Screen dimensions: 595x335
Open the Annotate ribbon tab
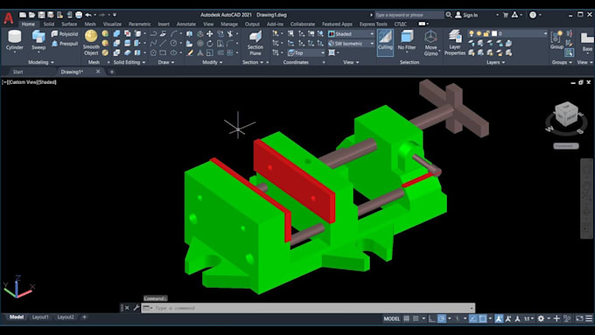pos(185,24)
